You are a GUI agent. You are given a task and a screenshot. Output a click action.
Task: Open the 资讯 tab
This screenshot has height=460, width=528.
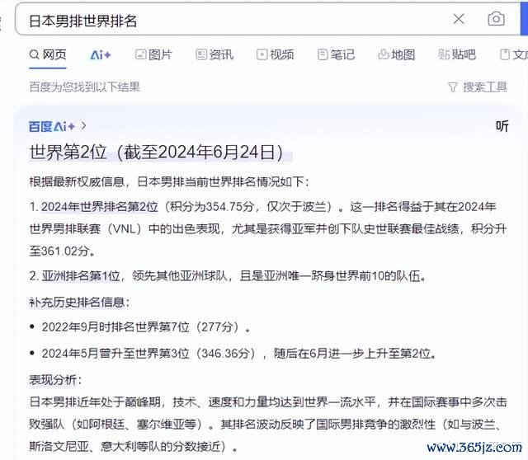pos(214,54)
